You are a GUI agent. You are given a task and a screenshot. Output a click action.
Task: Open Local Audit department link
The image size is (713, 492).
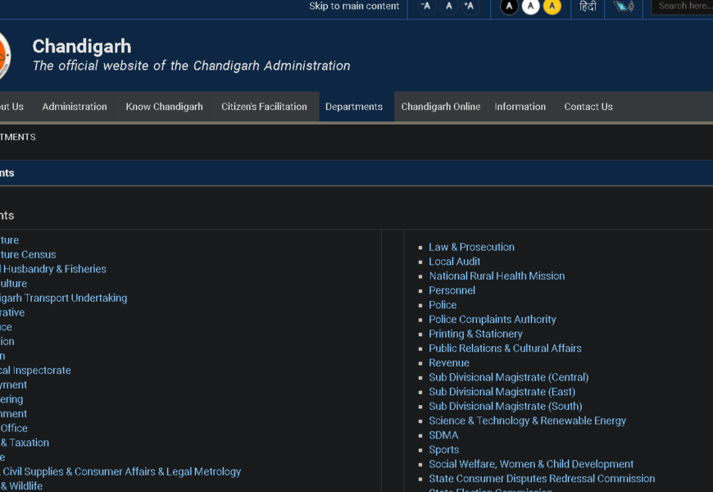tap(454, 262)
